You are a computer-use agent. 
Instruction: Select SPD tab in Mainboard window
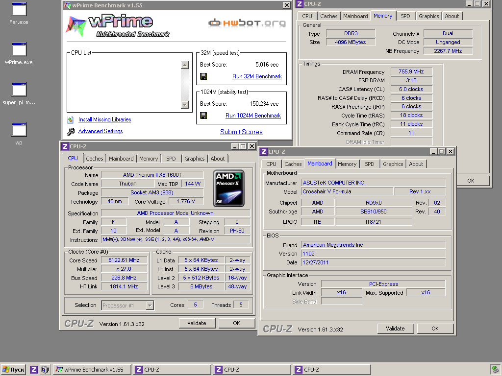click(x=370, y=164)
